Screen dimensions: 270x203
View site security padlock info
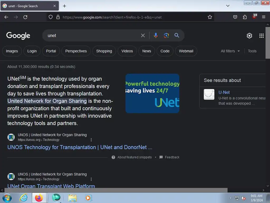(x=58, y=17)
